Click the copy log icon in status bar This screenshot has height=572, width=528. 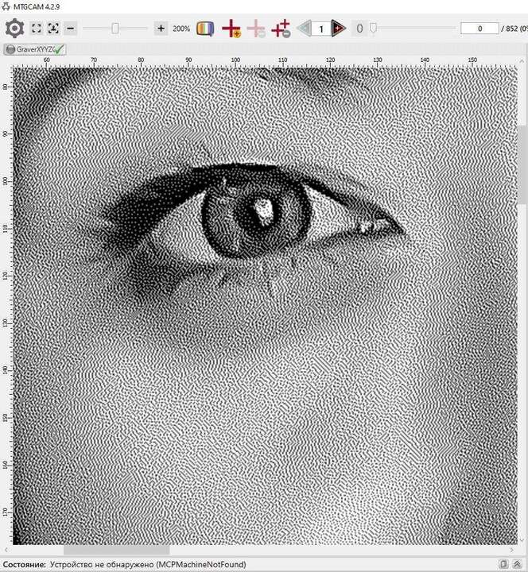(504, 564)
